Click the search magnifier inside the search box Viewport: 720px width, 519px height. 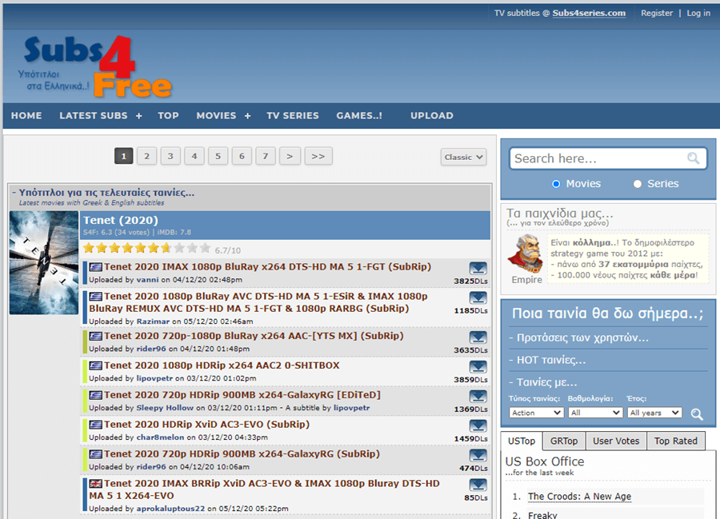(693, 158)
